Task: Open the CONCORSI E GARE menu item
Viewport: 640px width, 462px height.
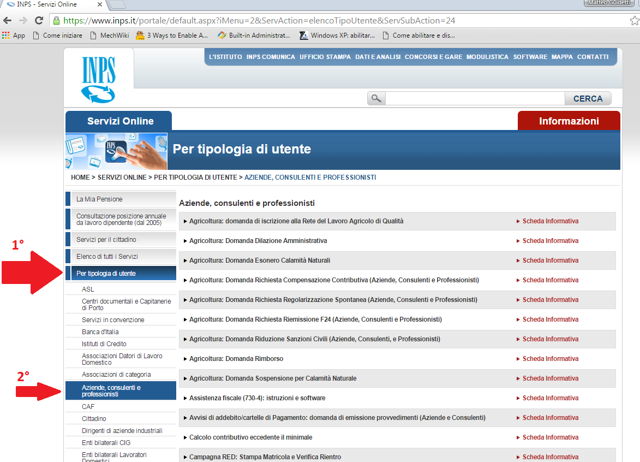Action: (x=433, y=57)
